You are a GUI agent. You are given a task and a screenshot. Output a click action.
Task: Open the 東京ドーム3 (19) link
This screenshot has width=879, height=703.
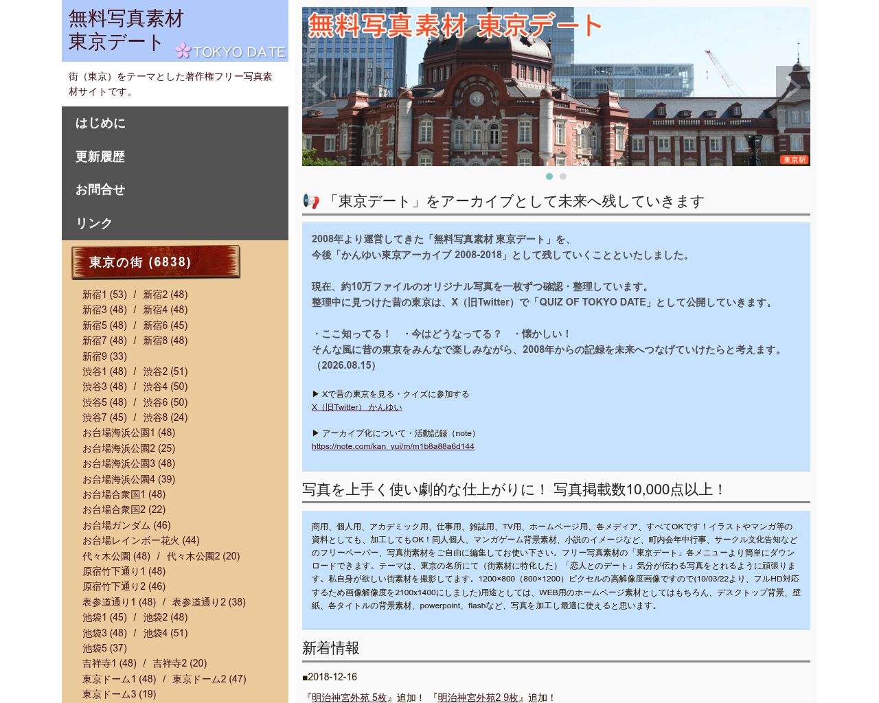[x=119, y=694]
